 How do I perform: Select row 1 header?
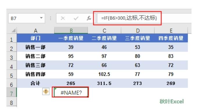pos(12,38)
